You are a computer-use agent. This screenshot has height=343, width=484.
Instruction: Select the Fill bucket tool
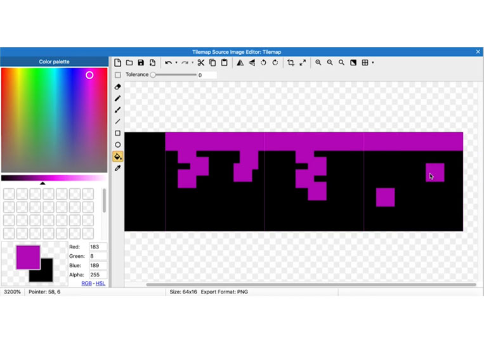click(x=117, y=157)
